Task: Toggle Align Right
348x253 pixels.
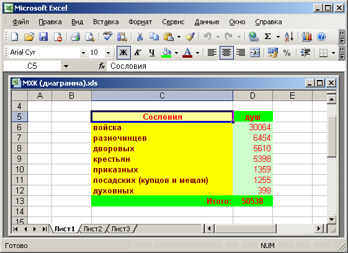Action: [x=241, y=53]
